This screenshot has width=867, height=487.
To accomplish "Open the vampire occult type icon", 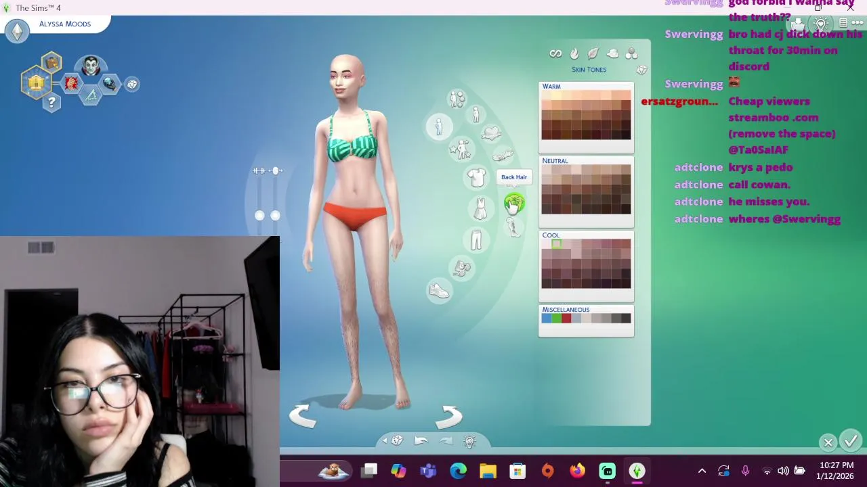I will point(91,67).
